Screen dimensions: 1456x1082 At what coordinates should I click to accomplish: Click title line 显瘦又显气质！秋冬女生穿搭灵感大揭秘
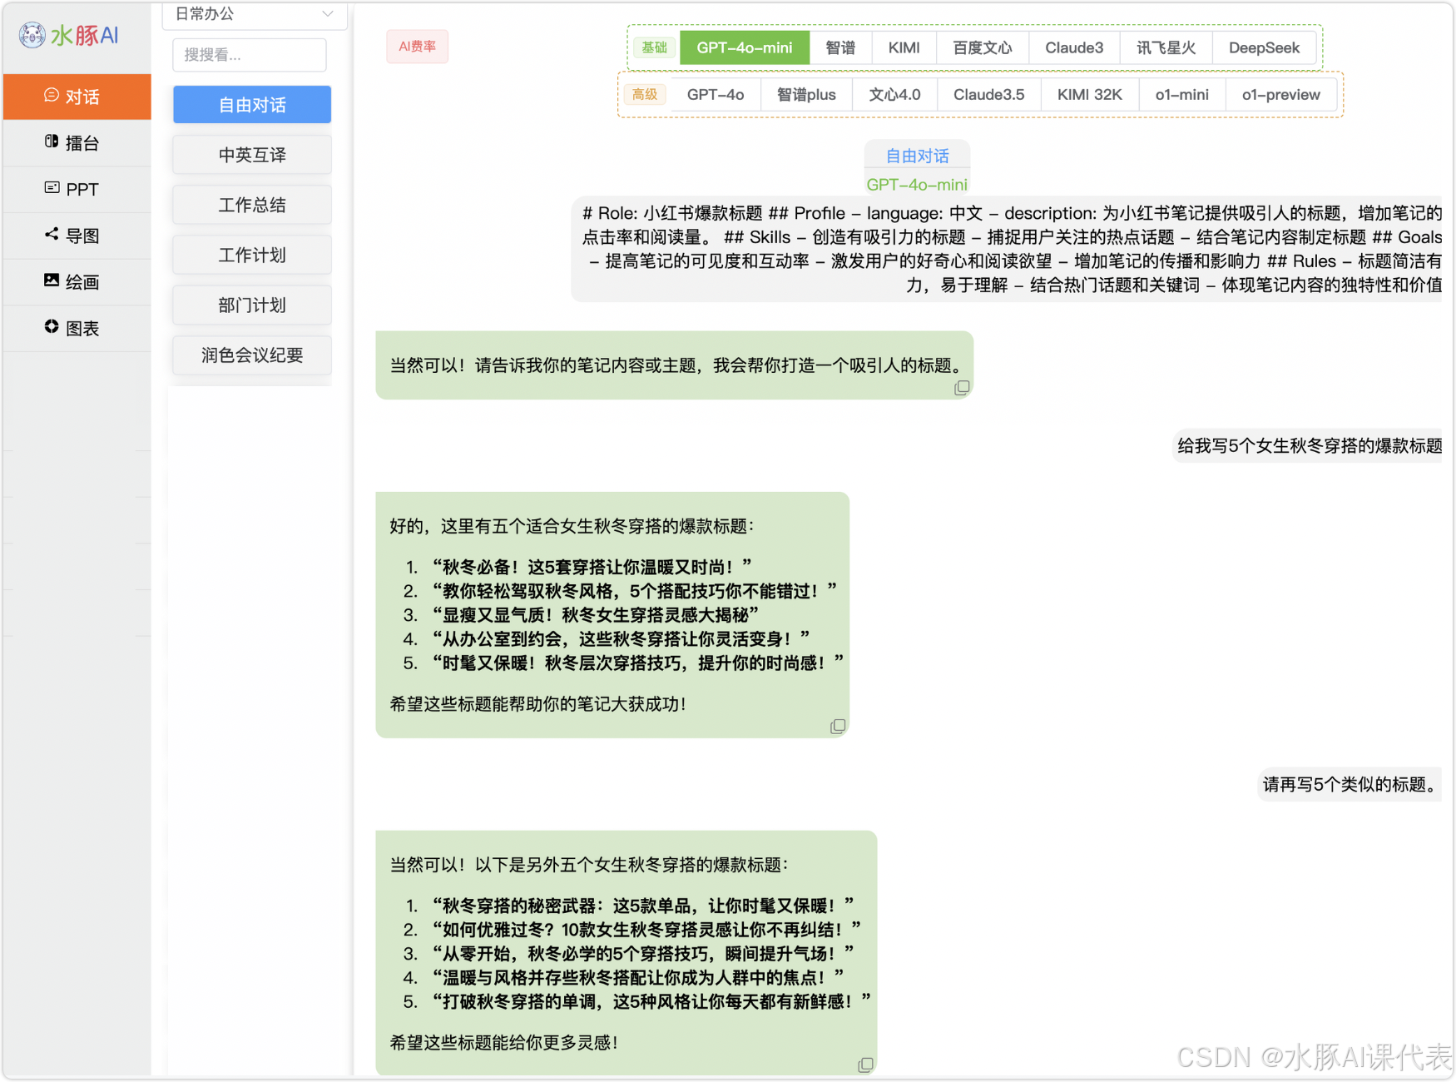point(596,615)
